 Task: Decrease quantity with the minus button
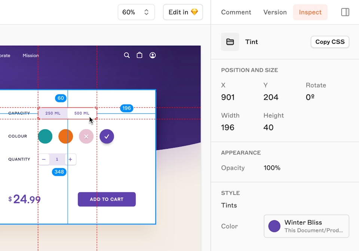(44, 159)
